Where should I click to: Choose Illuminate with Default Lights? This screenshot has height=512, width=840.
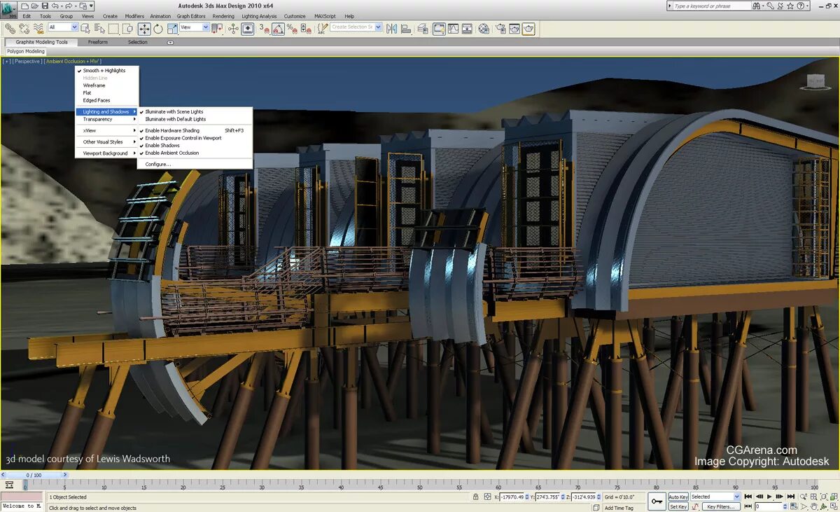coord(175,119)
